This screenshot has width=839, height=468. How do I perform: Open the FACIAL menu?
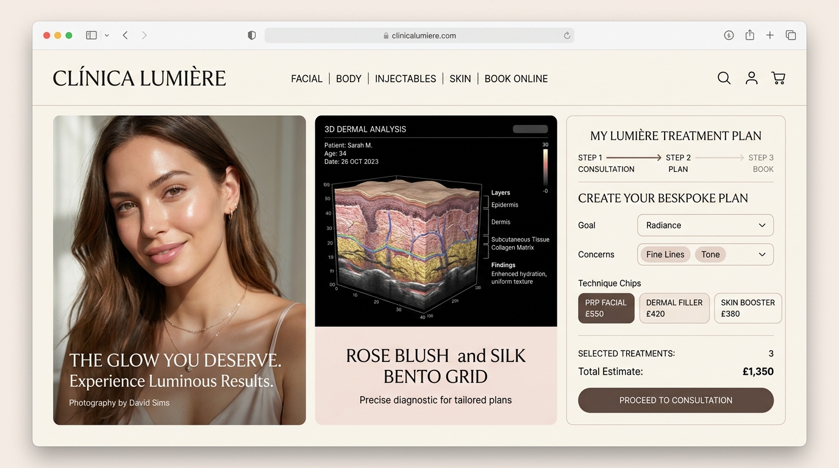click(307, 79)
